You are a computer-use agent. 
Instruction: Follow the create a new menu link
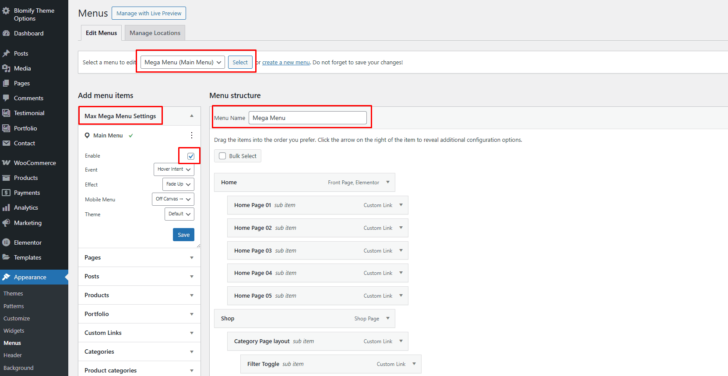click(x=286, y=63)
